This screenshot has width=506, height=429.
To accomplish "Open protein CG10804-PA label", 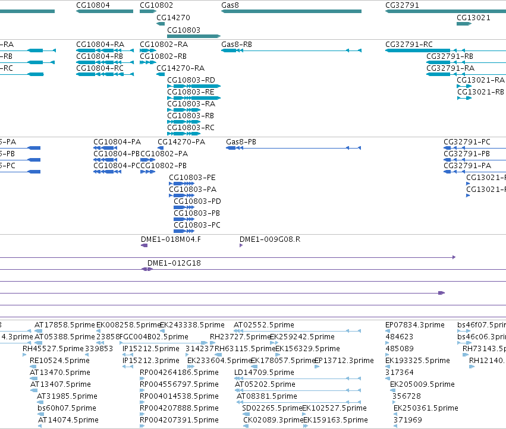I will point(117,142).
